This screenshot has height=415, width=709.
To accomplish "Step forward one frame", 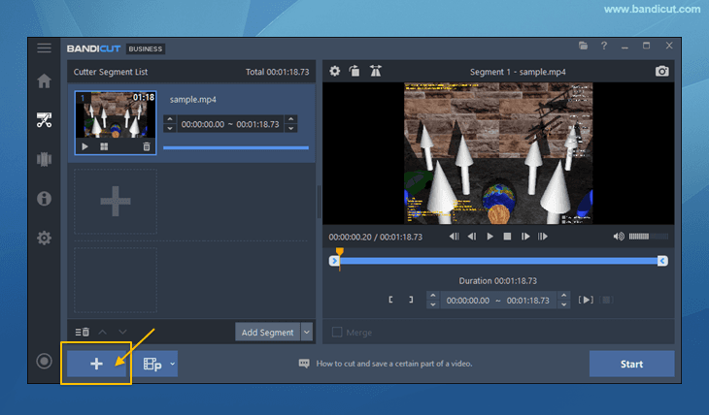I will (x=525, y=237).
